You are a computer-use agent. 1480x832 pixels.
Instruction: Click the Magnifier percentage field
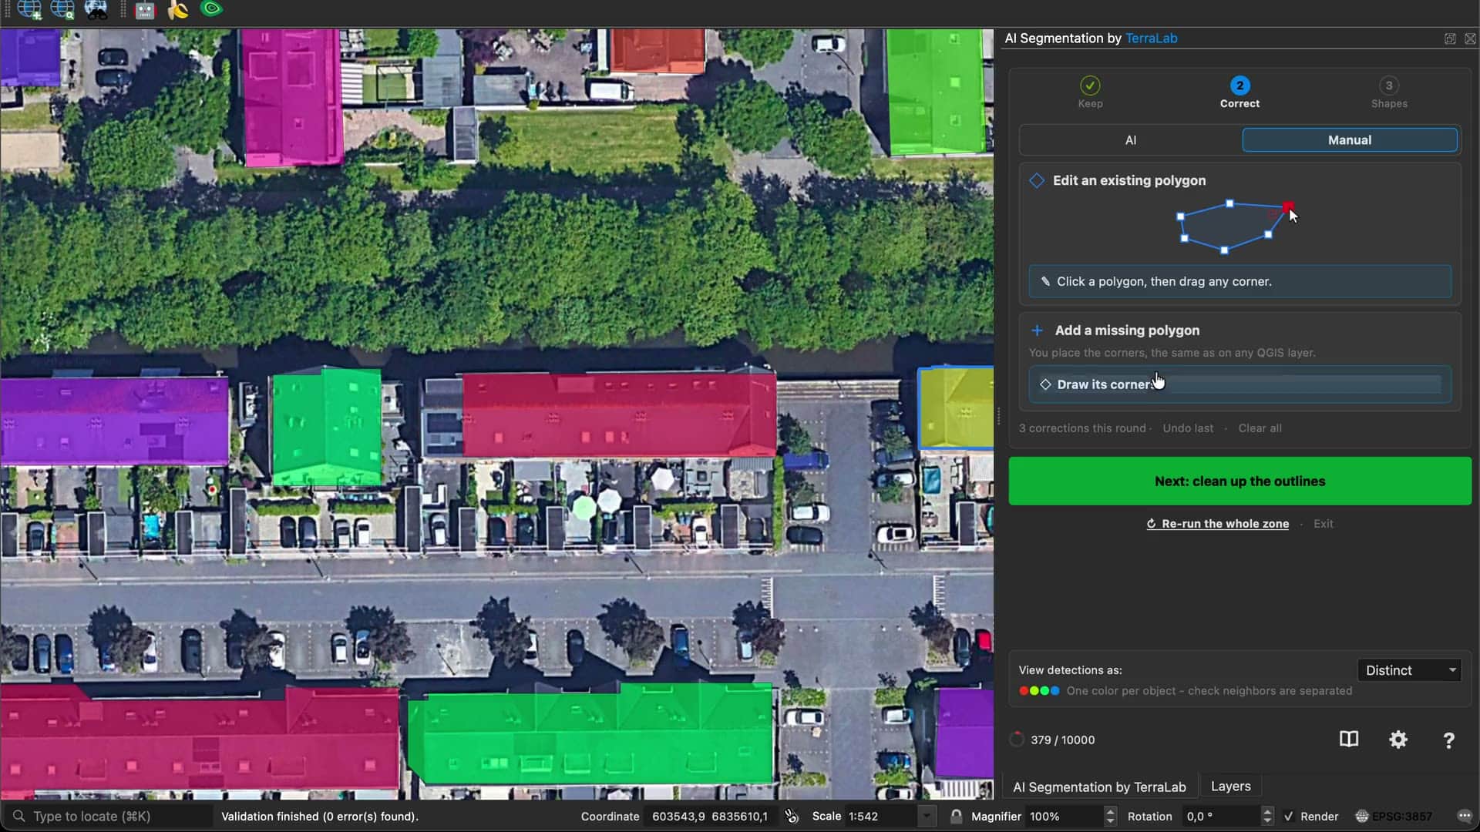[x=1064, y=817]
